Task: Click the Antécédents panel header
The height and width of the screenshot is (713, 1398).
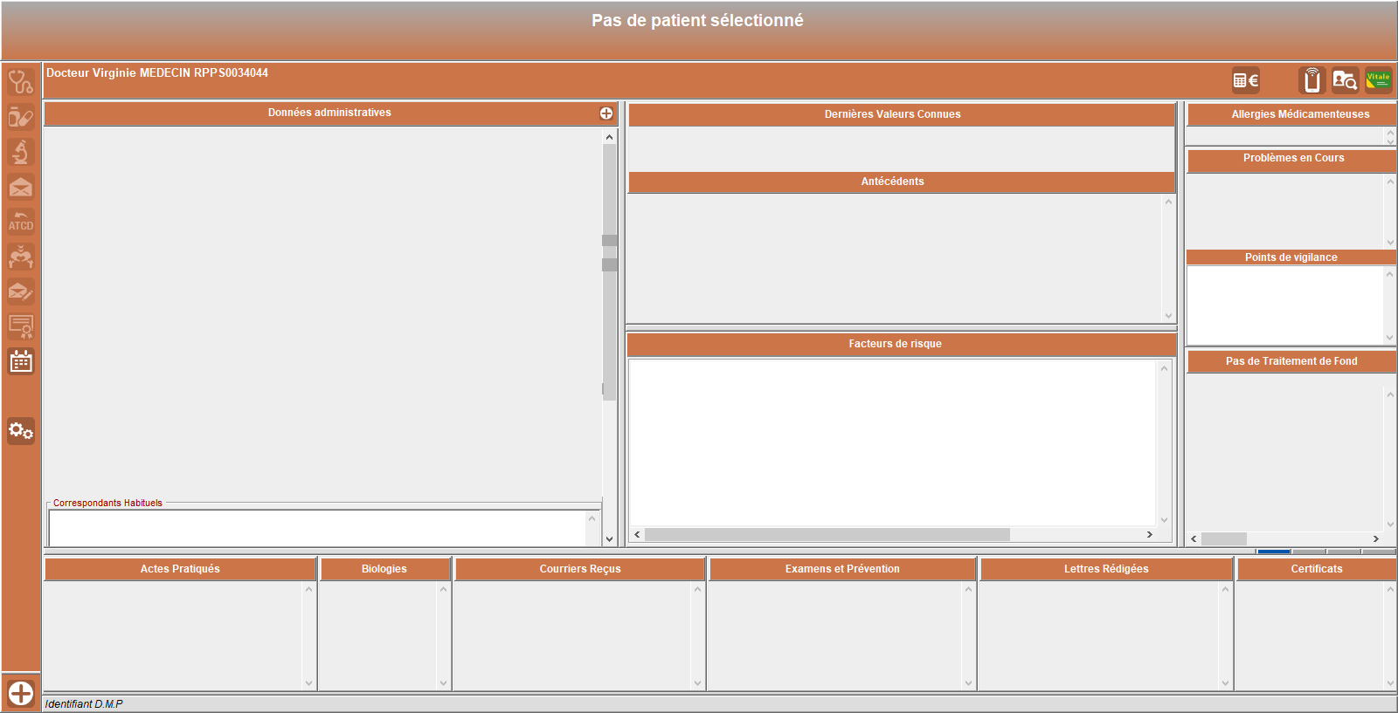Action: [892, 182]
